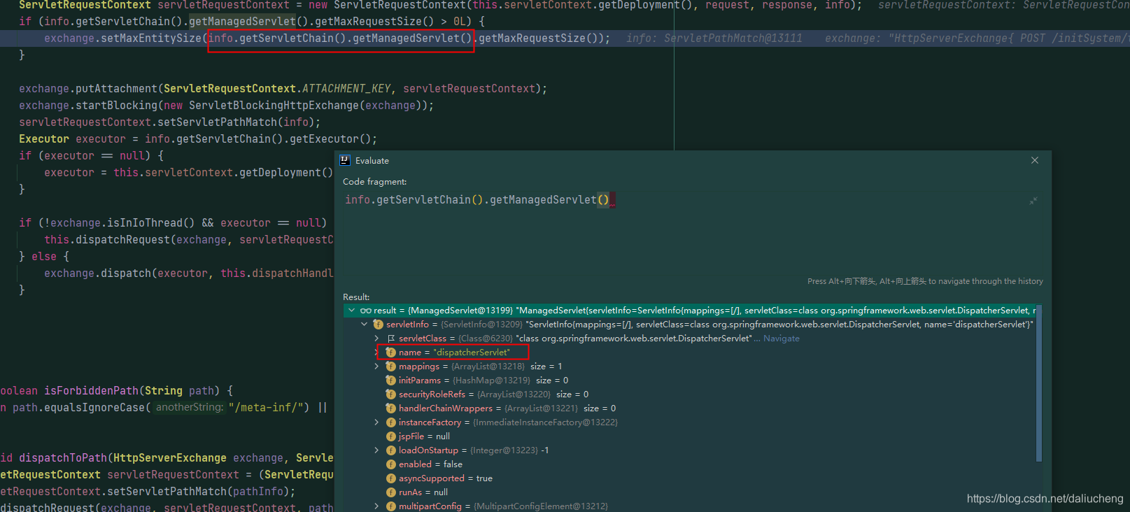The height and width of the screenshot is (512, 1130).
Task: Select the initParams HashMap row
Action: pyautogui.click(x=689, y=380)
